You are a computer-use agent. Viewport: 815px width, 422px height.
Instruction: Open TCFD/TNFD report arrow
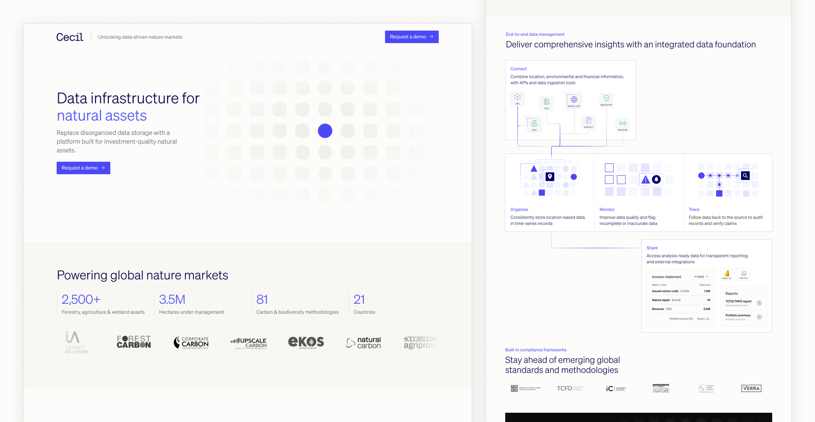tap(759, 303)
